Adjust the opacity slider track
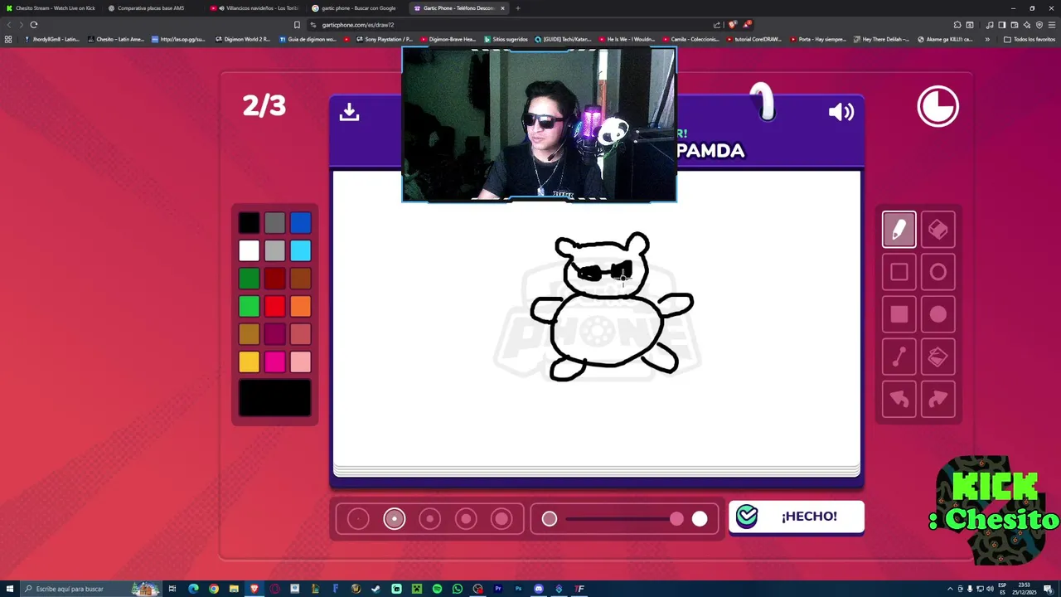Image resolution: width=1061 pixels, height=597 pixels. tap(623, 519)
